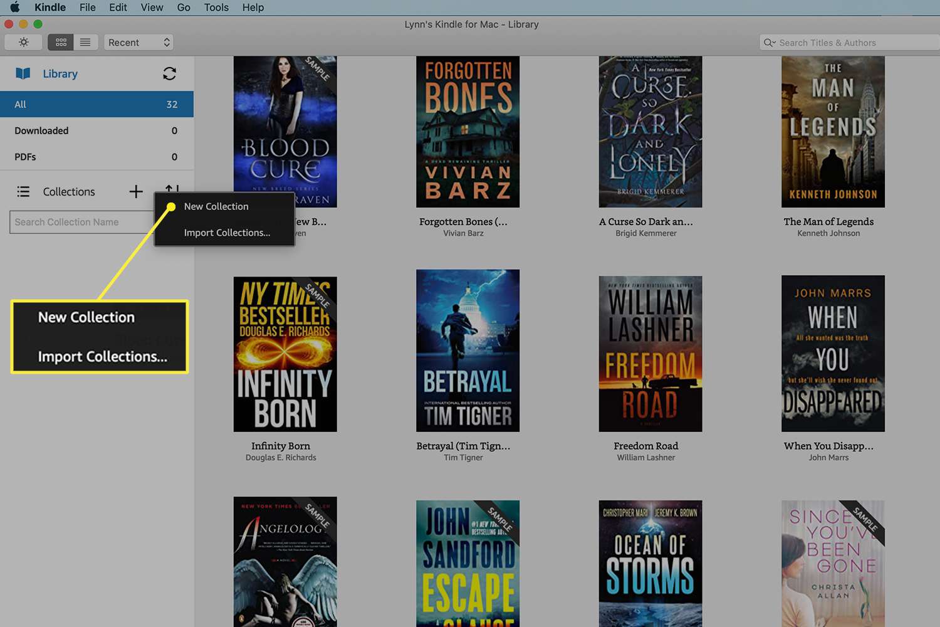Open the Forgotten Bones book cover
Screen dimensions: 940x627
pyautogui.click(x=467, y=132)
